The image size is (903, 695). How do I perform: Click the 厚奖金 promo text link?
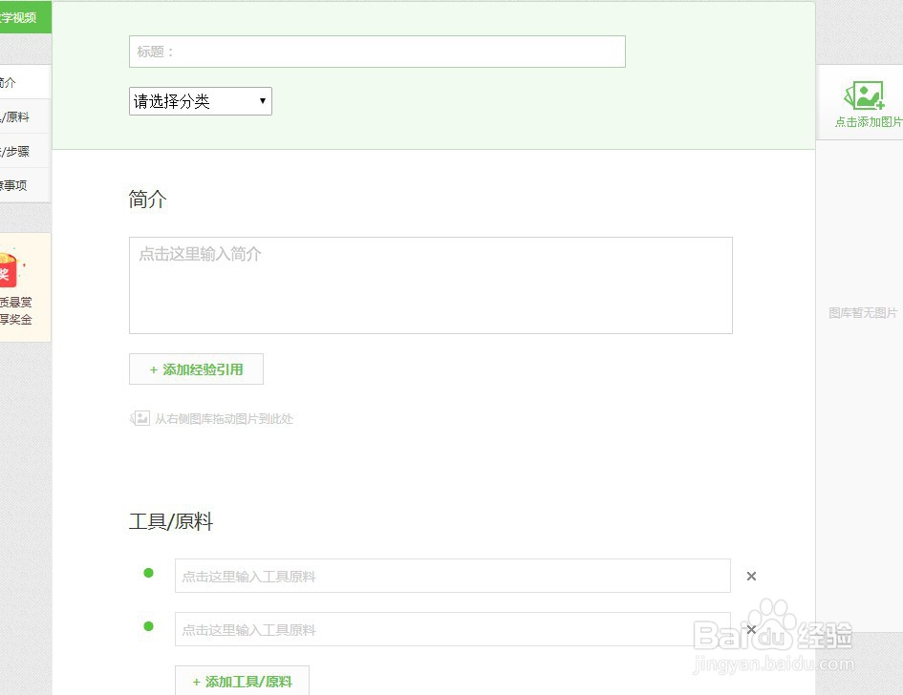[14, 320]
